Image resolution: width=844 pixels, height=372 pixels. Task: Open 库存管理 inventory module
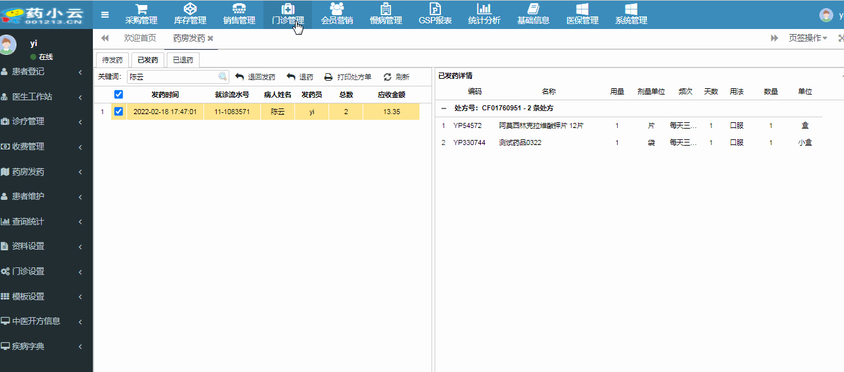tap(190, 14)
